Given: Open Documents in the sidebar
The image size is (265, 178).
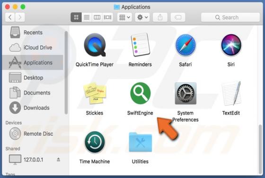Looking at the screenshot, I should click(x=33, y=93).
